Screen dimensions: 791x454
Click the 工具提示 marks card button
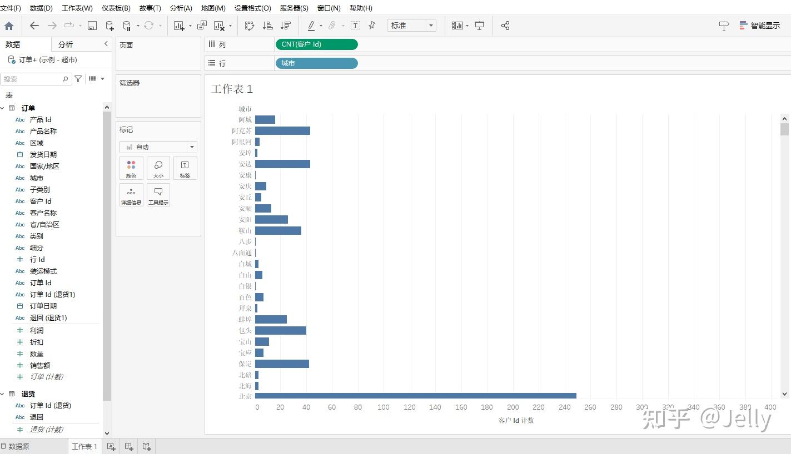pyautogui.click(x=158, y=195)
